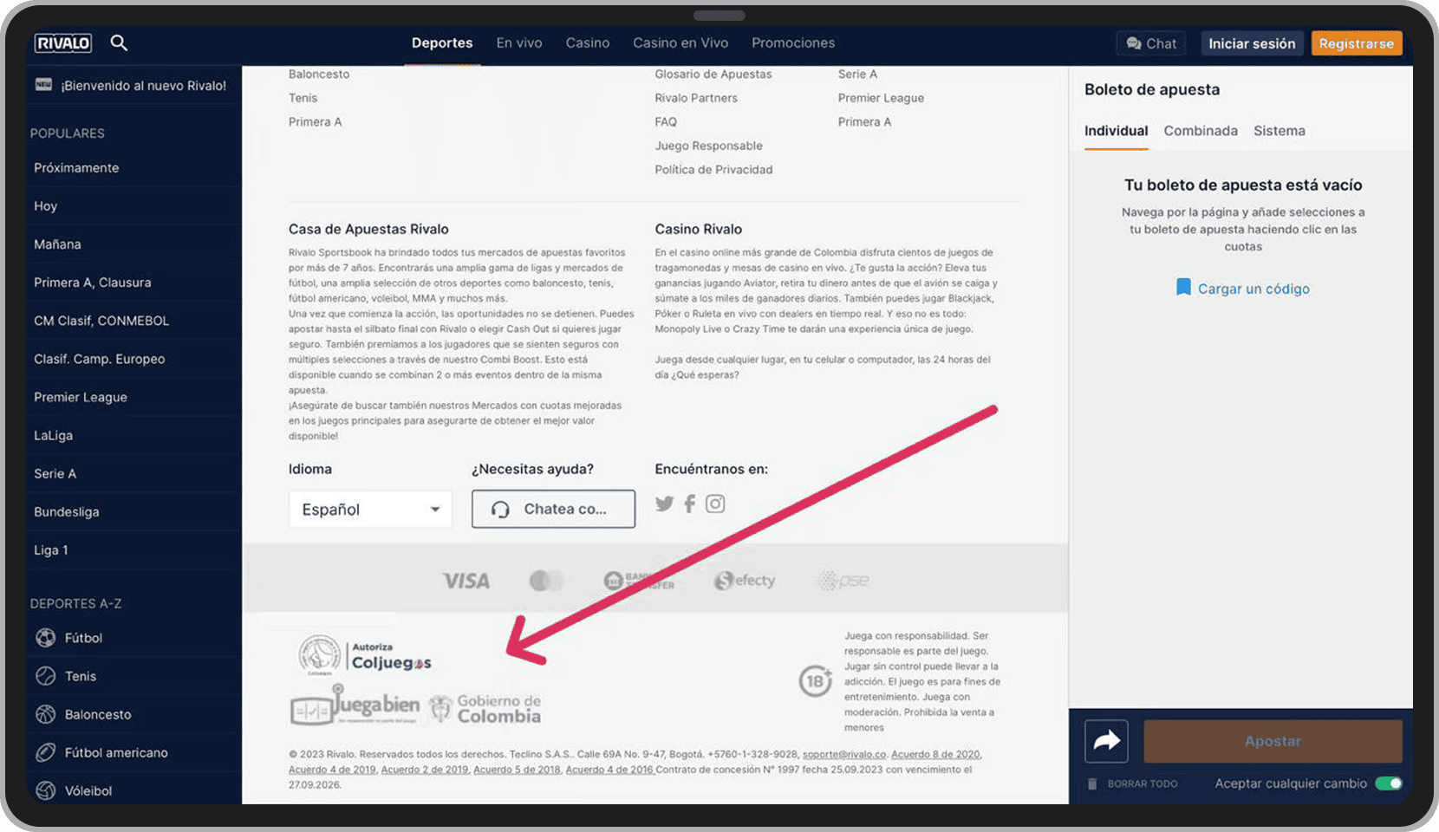Click the headset icon in Chatea button

(x=500, y=510)
